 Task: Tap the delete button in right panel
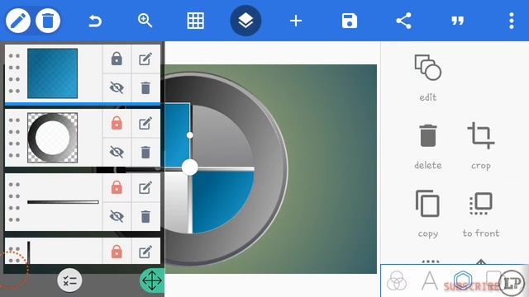coord(428,147)
